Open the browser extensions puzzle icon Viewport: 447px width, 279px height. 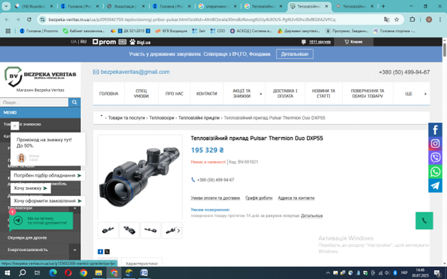[x=412, y=19]
